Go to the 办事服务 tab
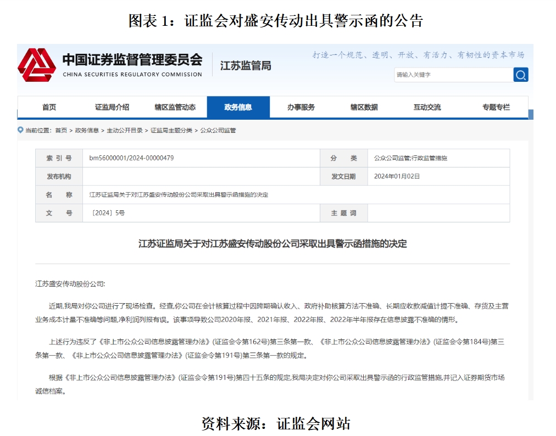 click(301, 107)
